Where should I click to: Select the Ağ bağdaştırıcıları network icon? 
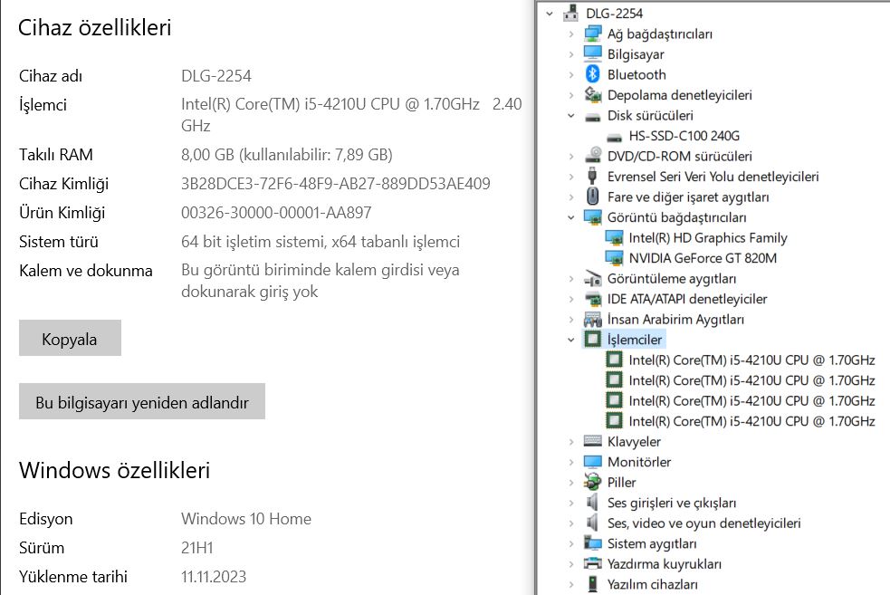pos(592,34)
